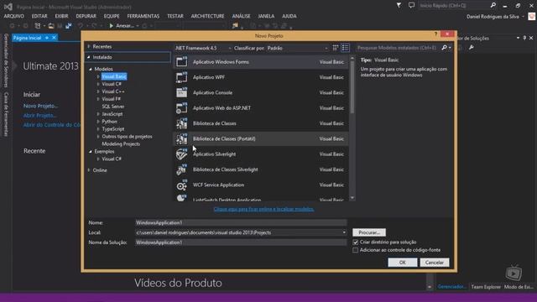The width and height of the screenshot is (537, 302).
Task: Expand the Visual C++ tree node
Action: pyautogui.click(x=98, y=91)
